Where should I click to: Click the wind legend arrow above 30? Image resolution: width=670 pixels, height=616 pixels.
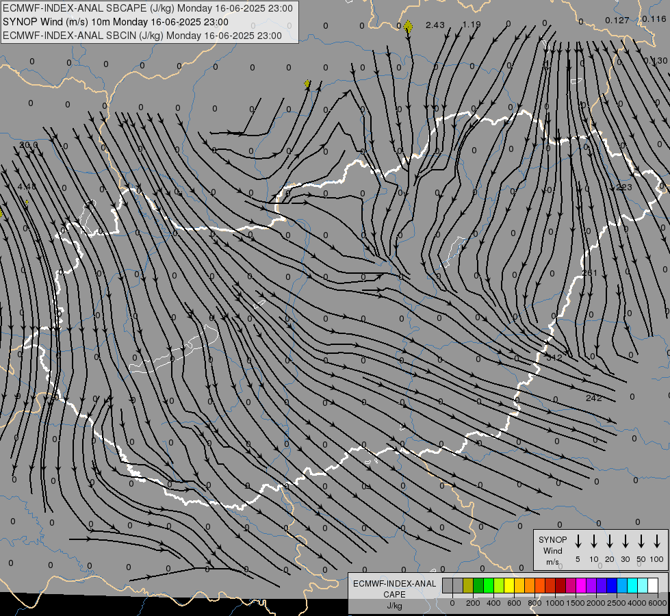pyautogui.click(x=625, y=541)
